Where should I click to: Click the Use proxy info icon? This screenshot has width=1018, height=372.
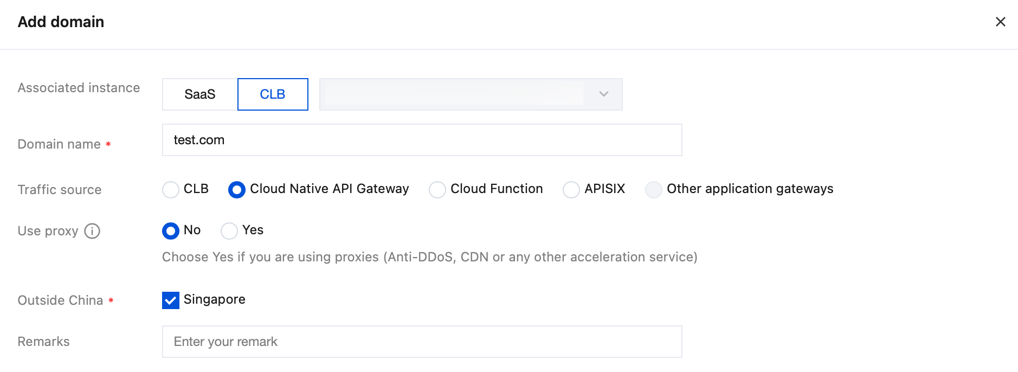tap(92, 231)
